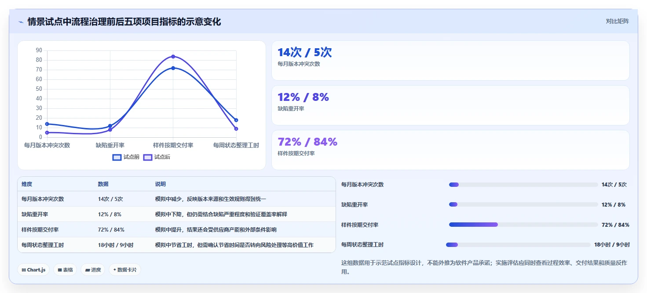Click the 每周状态整理工时 label in the progress list
This screenshot has height=293, width=647.
[x=362, y=245]
